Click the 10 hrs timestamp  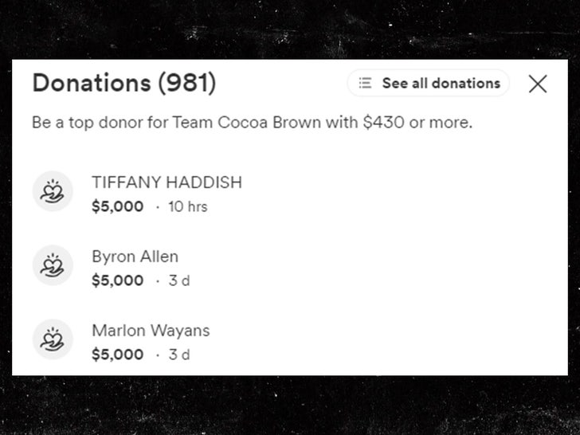pos(187,207)
